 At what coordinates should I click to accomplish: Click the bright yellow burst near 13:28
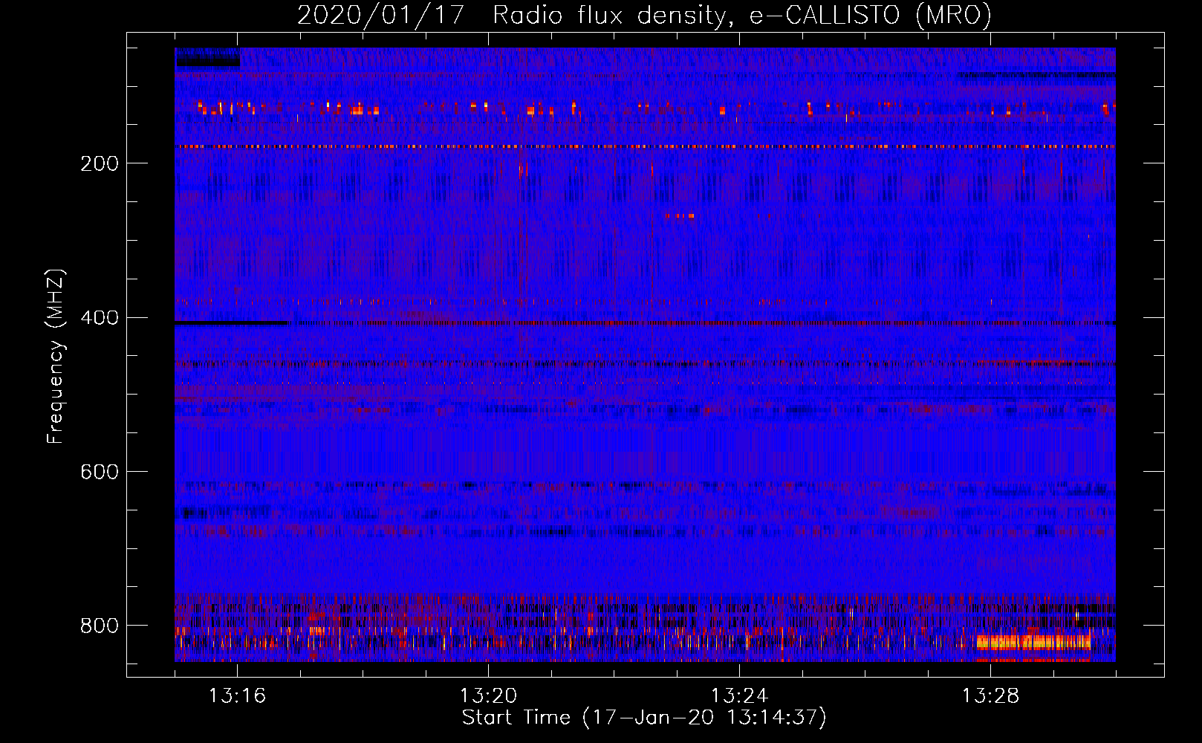point(1033,642)
